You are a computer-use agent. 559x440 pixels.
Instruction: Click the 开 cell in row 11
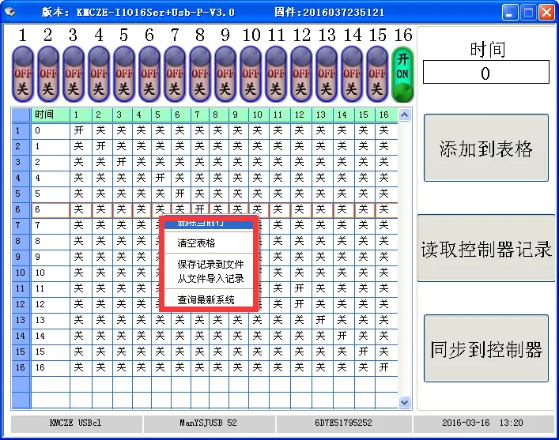(x=301, y=288)
